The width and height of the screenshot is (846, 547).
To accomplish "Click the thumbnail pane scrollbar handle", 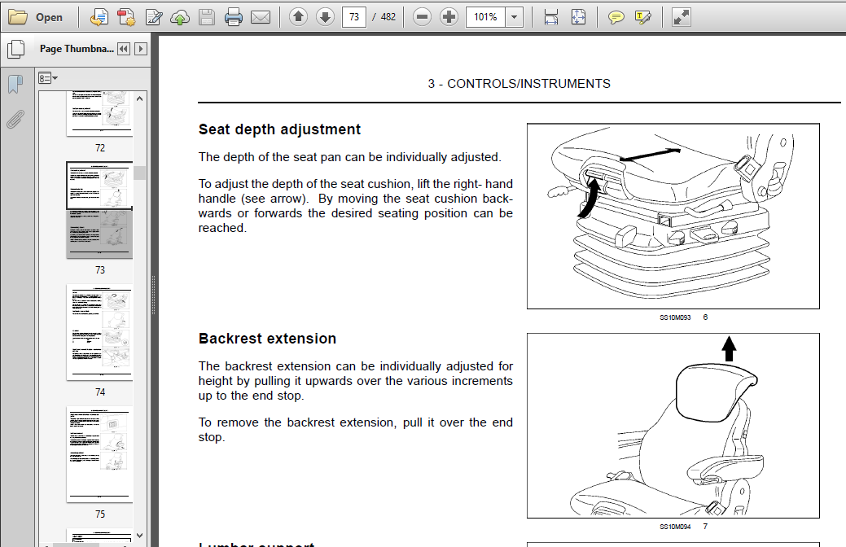I will pos(140,173).
